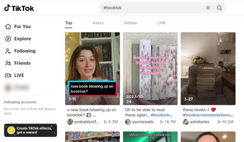The height and width of the screenshot is (142, 244).
Task: Switch to the Users tab
Action: [98, 23]
